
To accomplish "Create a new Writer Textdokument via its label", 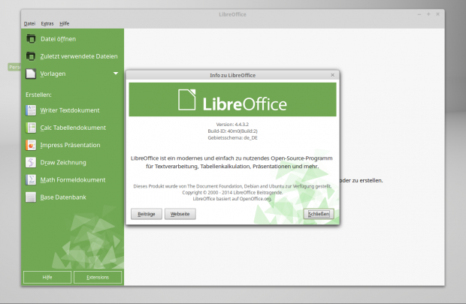I will pos(70,110).
